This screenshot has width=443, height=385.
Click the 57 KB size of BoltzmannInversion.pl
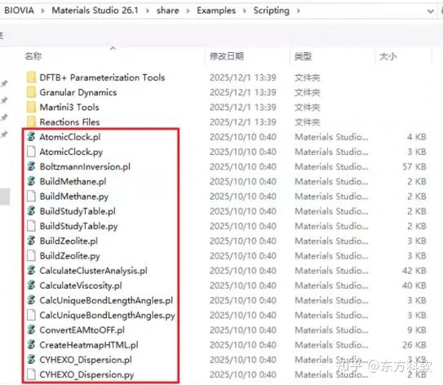[x=414, y=166]
